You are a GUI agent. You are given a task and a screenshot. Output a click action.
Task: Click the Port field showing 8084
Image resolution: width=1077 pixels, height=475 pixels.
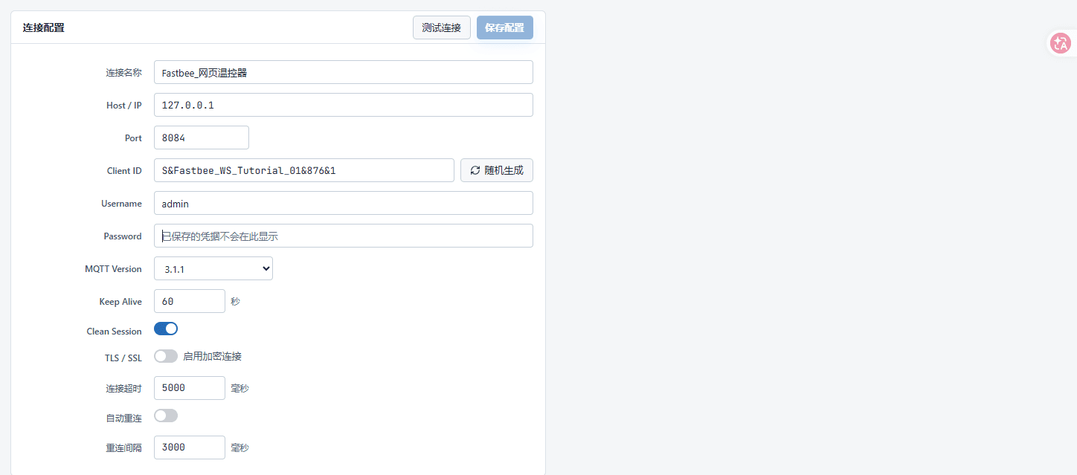(x=202, y=138)
